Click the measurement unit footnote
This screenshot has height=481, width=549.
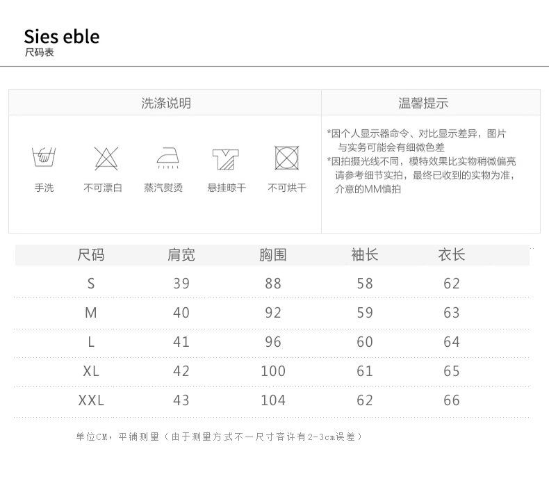[x=219, y=437]
